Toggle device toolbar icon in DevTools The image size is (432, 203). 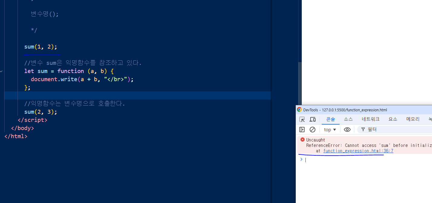click(313, 119)
